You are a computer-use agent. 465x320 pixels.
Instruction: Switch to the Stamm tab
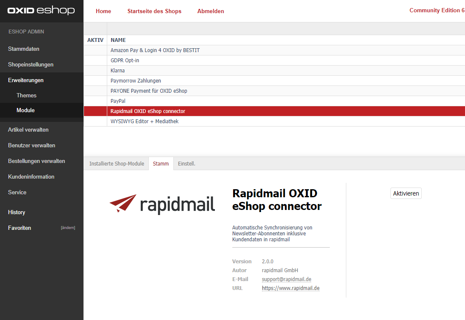tap(161, 164)
